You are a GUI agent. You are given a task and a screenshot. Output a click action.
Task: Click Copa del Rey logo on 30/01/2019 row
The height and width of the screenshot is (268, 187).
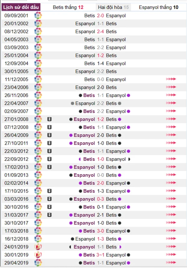(x=38, y=255)
